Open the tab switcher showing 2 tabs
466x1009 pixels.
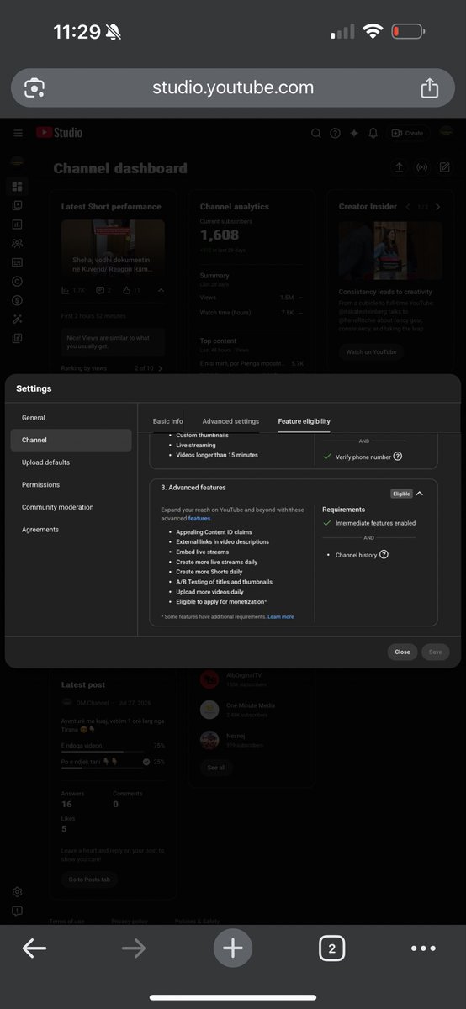coord(332,948)
